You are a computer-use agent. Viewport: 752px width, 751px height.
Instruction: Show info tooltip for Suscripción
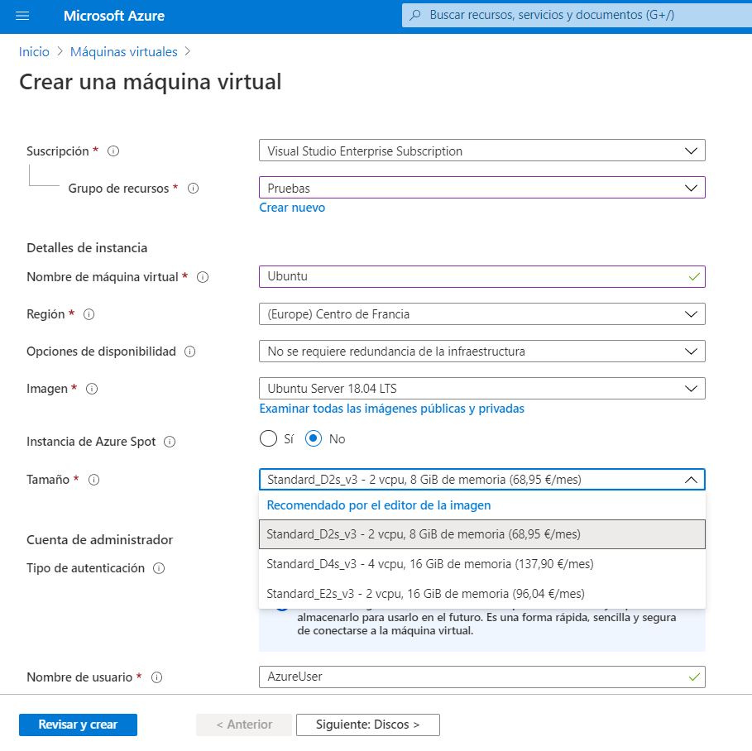point(113,151)
